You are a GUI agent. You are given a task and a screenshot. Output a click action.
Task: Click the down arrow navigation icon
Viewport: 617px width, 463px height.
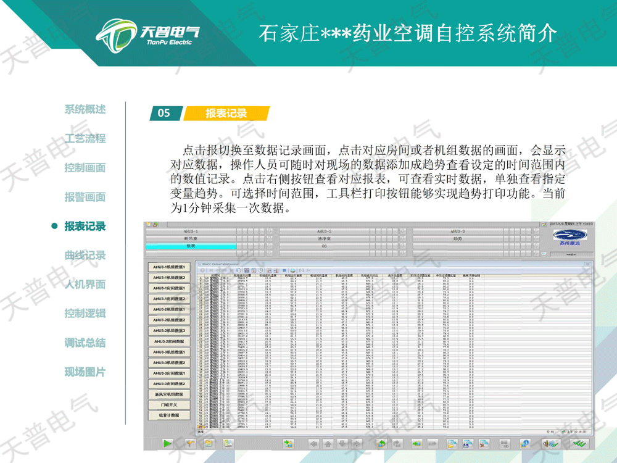click(x=342, y=444)
